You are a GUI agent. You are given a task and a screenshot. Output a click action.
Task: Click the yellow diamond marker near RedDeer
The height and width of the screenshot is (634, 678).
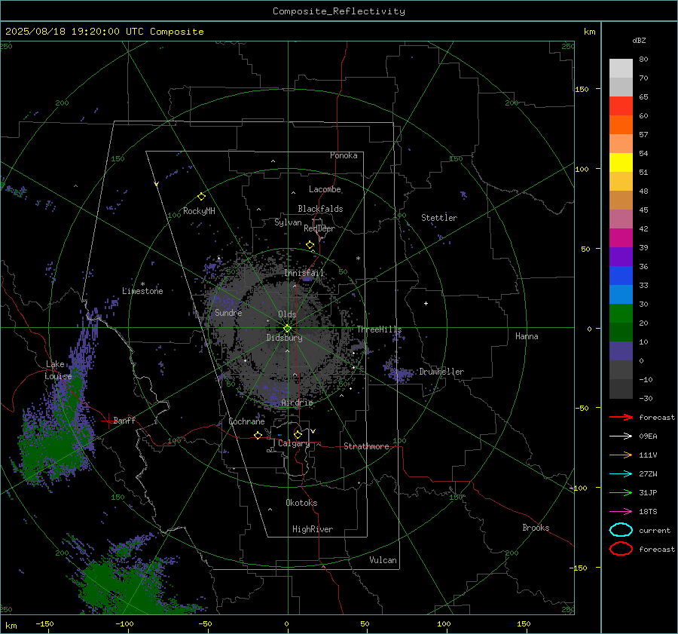310,245
